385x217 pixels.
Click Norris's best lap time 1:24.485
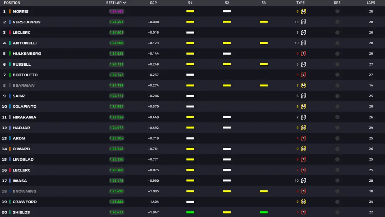(x=117, y=11)
